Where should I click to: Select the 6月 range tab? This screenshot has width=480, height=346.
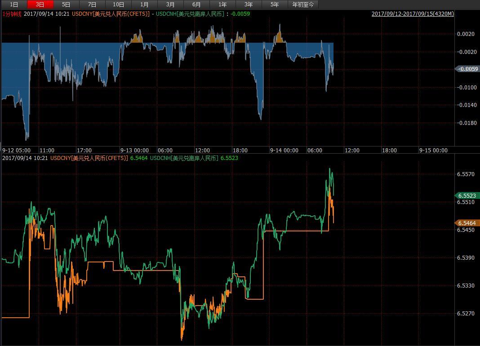196,4
